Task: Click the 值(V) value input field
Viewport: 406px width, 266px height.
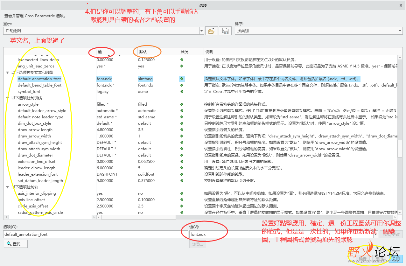Action: pos(281,234)
